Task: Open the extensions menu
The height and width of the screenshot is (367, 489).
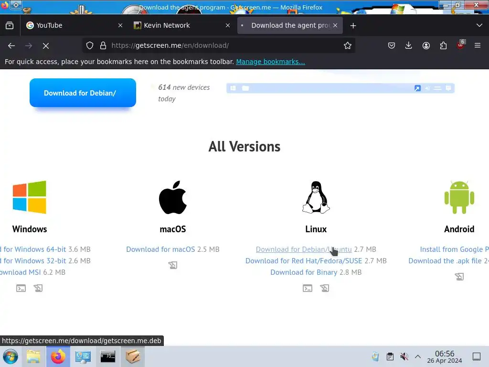Action: (x=443, y=45)
